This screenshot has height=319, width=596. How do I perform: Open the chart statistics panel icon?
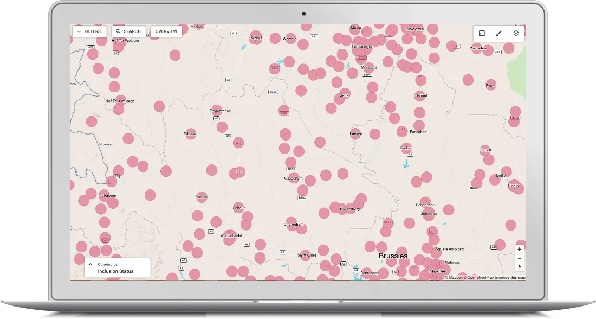click(482, 33)
